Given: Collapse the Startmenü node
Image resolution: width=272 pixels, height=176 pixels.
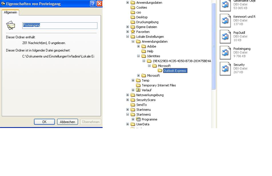Looking at the screenshot, I should [127, 114].
